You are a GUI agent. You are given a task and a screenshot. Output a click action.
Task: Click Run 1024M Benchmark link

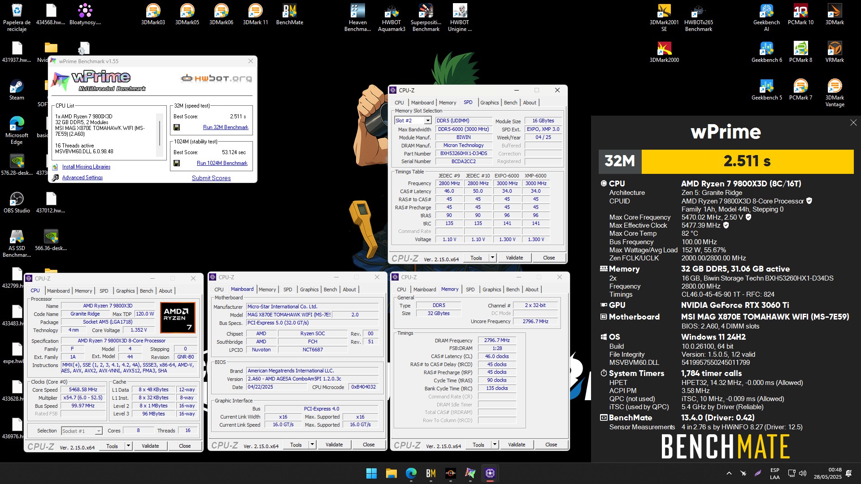[x=222, y=163]
